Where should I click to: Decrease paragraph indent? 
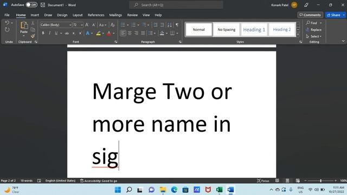[156, 25]
